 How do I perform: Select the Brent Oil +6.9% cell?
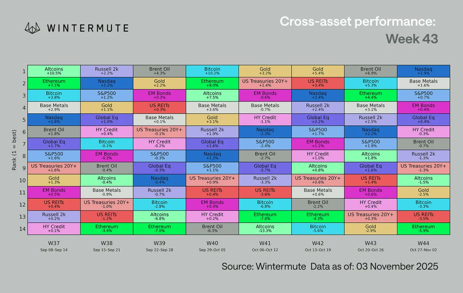[x=370, y=71]
